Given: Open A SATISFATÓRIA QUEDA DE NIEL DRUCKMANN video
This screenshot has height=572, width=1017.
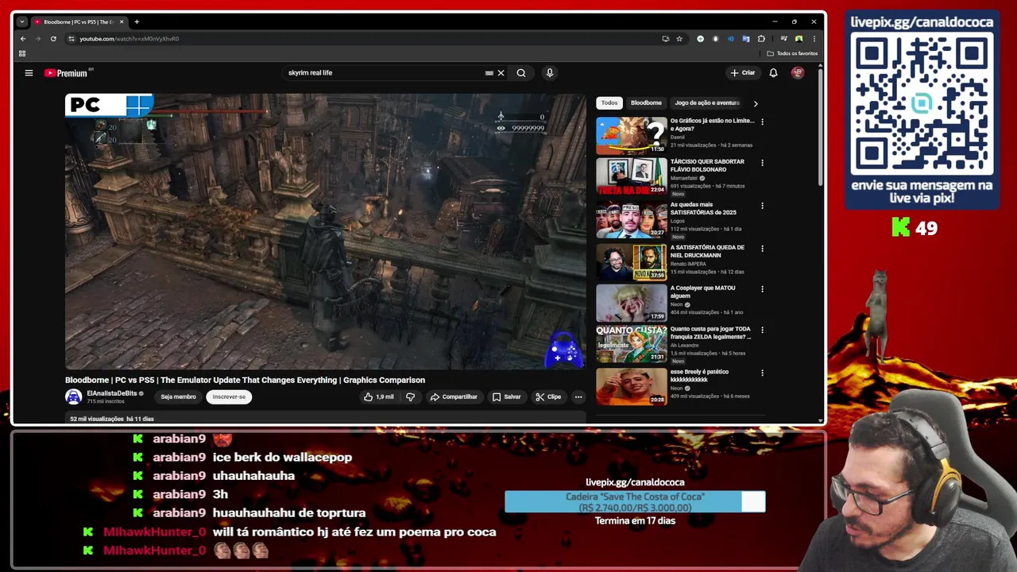Looking at the screenshot, I should [x=632, y=262].
